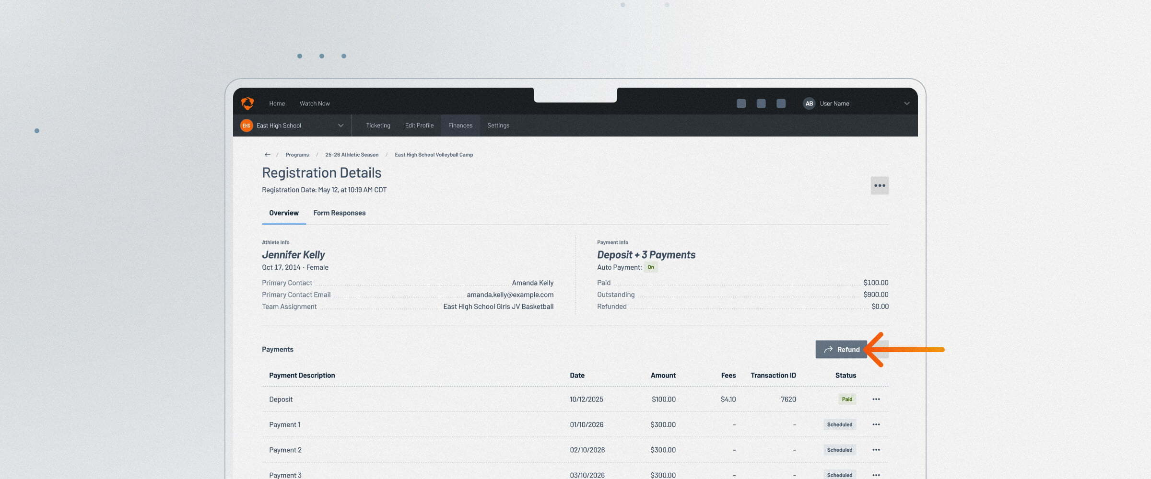Open the three-dot menu for Deposit row
The width and height of the screenshot is (1151, 479).
click(x=876, y=399)
